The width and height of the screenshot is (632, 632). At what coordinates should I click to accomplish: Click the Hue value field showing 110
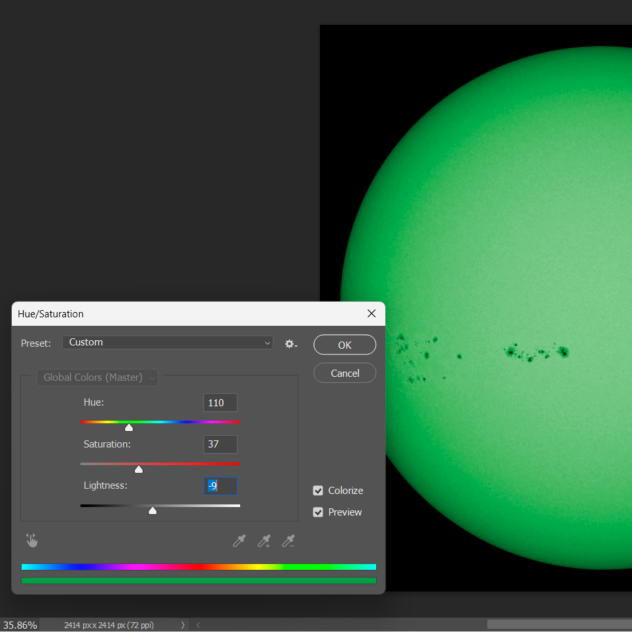click(220, 403)
